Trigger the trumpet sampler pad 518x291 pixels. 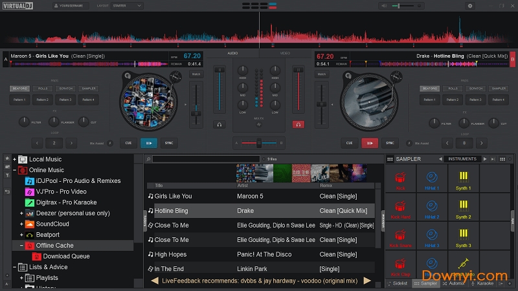463,264
